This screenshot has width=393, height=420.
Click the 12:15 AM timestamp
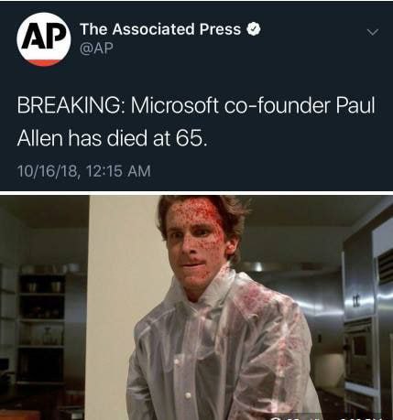tap(118, 171)
